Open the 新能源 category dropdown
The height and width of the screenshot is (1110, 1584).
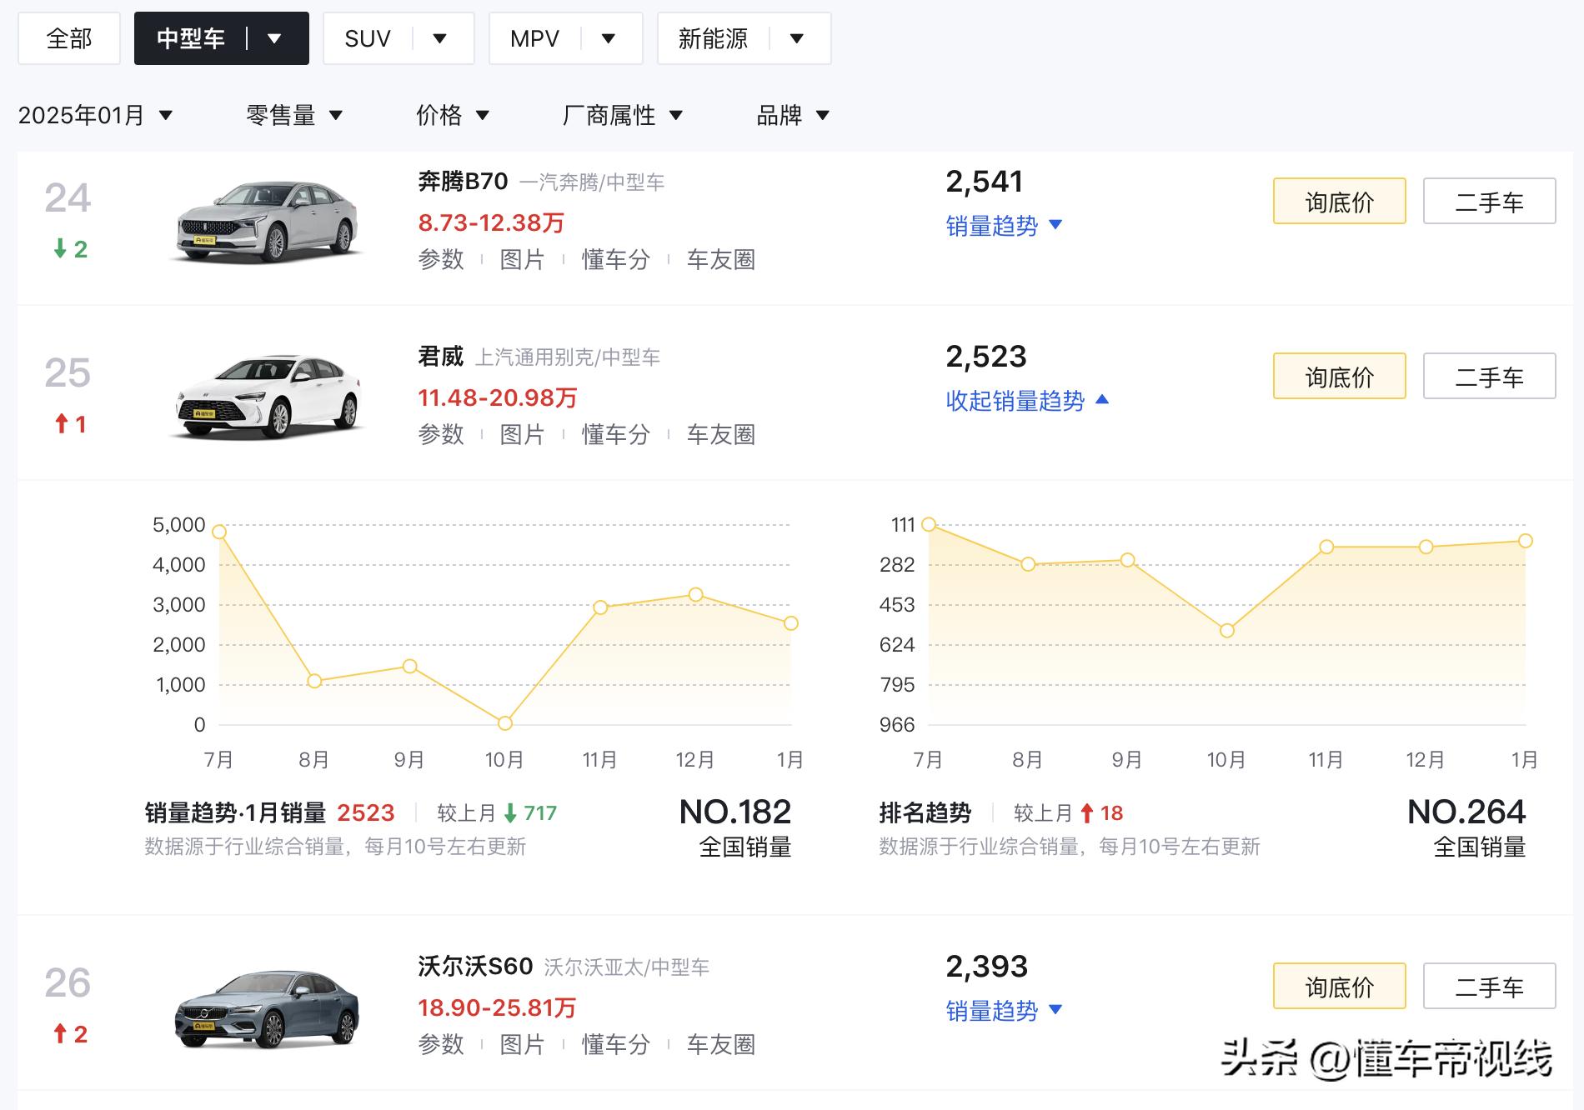click(x=796, y=38)
